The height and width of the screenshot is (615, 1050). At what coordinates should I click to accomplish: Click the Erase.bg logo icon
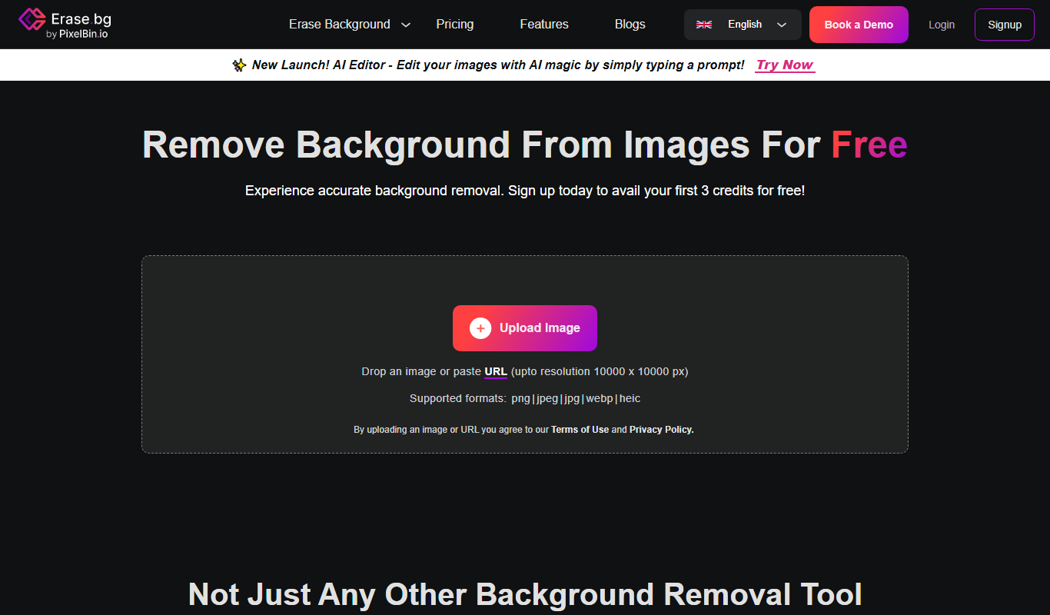32,19
